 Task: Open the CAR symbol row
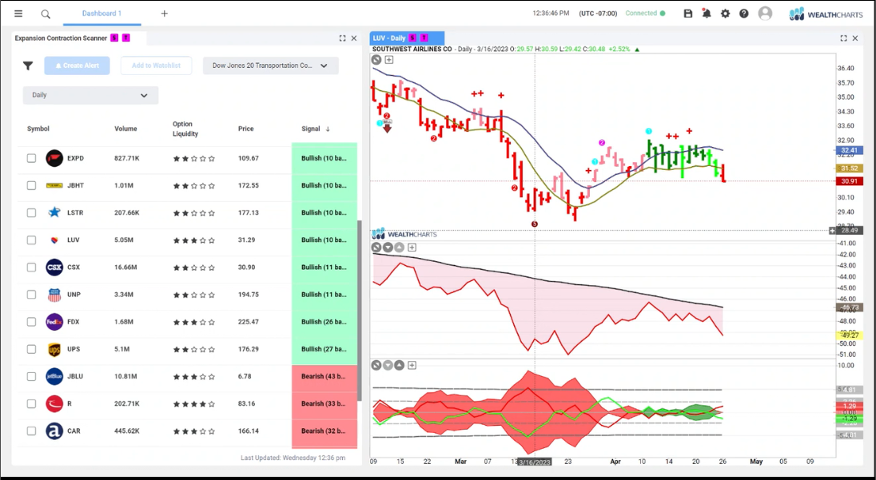tap(187, 431)
